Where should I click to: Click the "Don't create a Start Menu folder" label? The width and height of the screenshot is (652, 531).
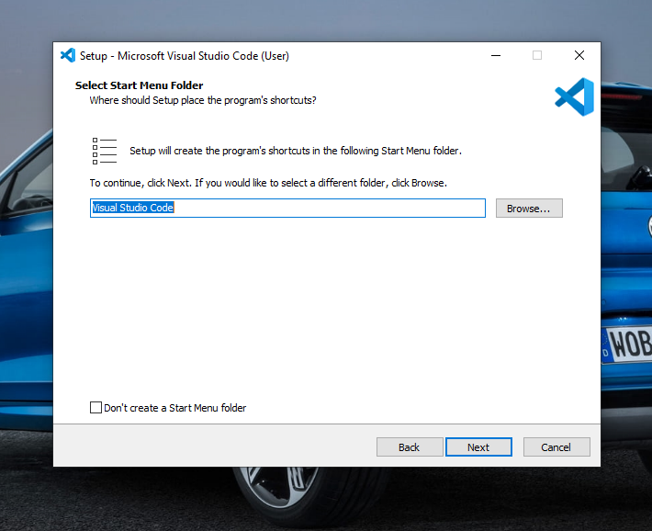point(174,408)
